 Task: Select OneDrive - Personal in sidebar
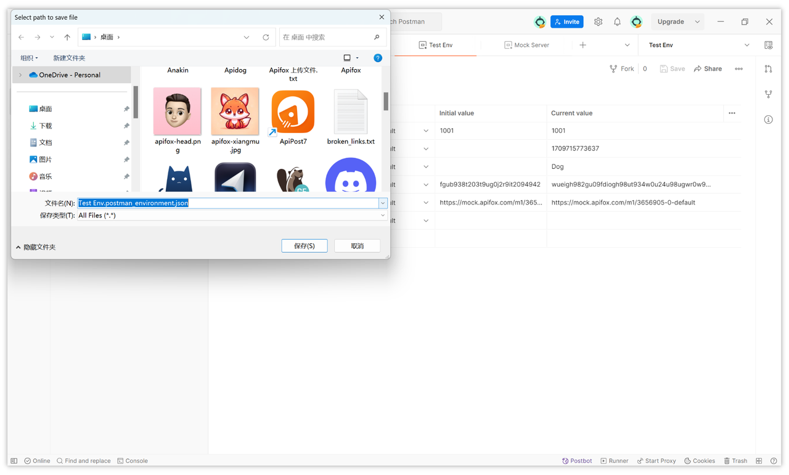70,75
